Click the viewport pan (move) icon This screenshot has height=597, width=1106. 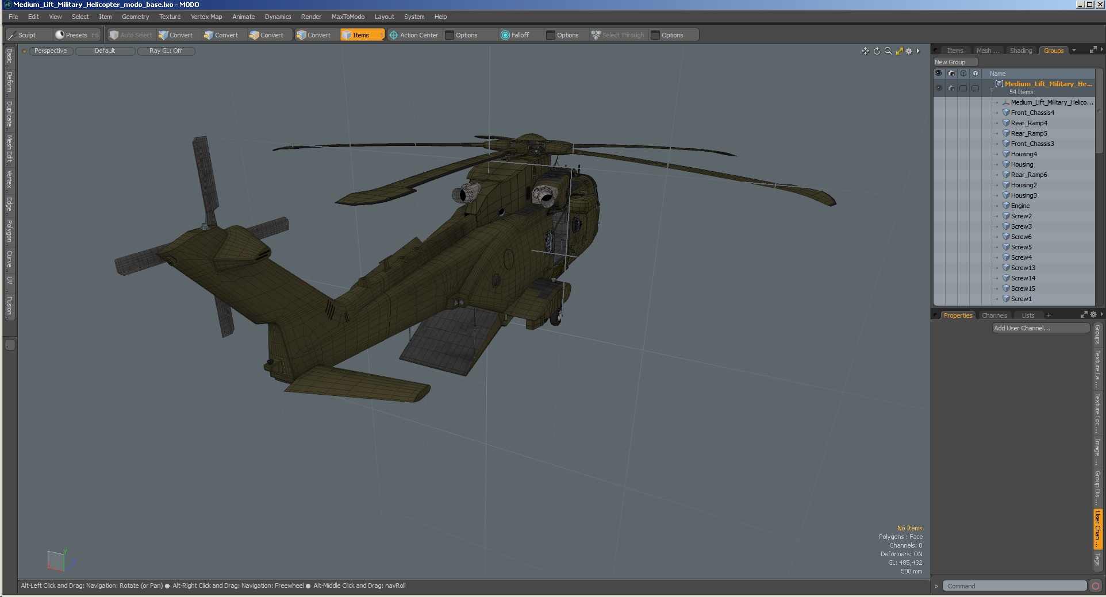coord(865,51)
